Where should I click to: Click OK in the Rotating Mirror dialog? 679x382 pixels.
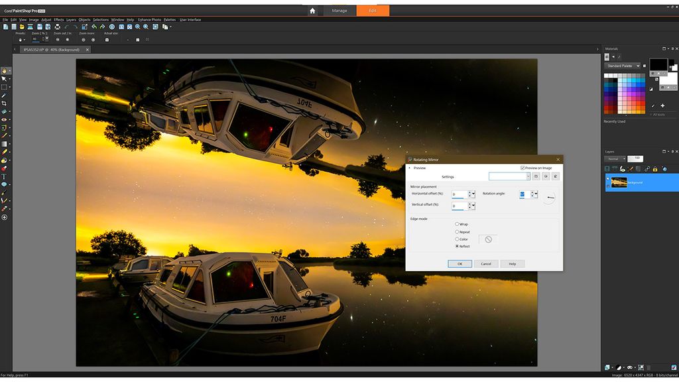[460, 263]
